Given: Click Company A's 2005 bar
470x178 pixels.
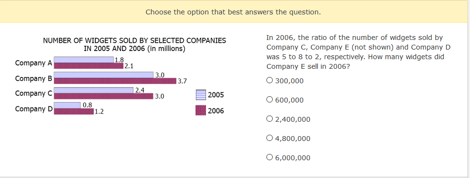Looking at the screenshot, I should [x=84, y=60].
